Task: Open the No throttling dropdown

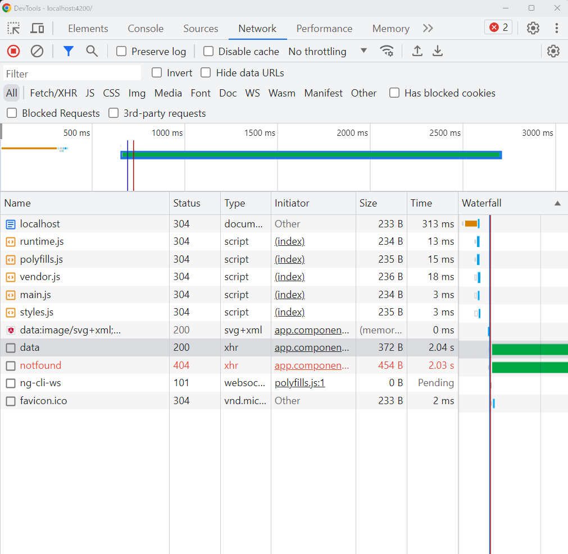Action: [328, 52]
